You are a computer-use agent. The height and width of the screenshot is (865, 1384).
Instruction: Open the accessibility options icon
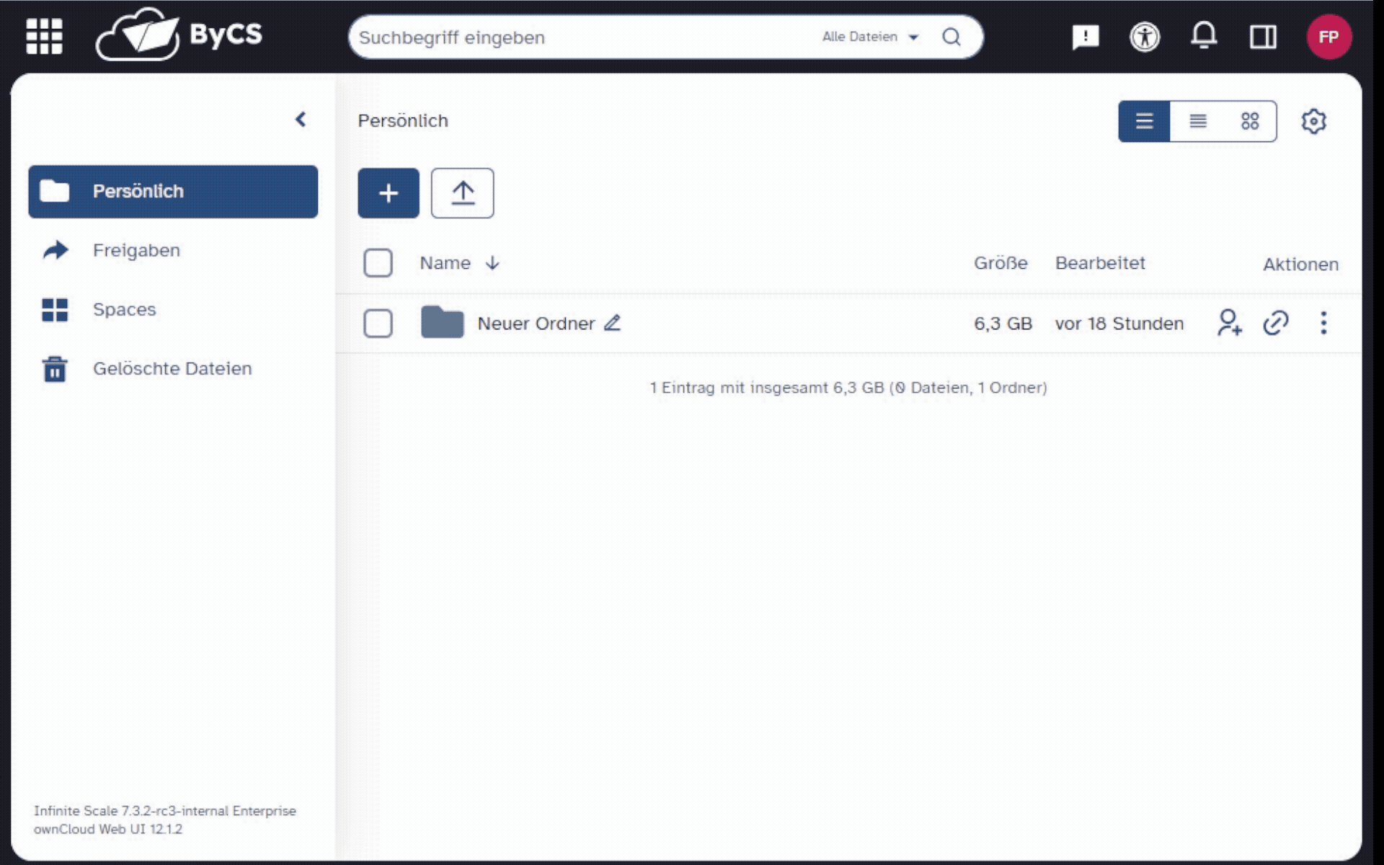1145,37
